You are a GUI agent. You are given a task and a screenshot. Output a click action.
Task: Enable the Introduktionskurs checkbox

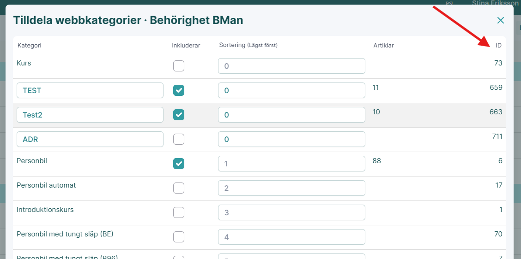coord(179,212)
